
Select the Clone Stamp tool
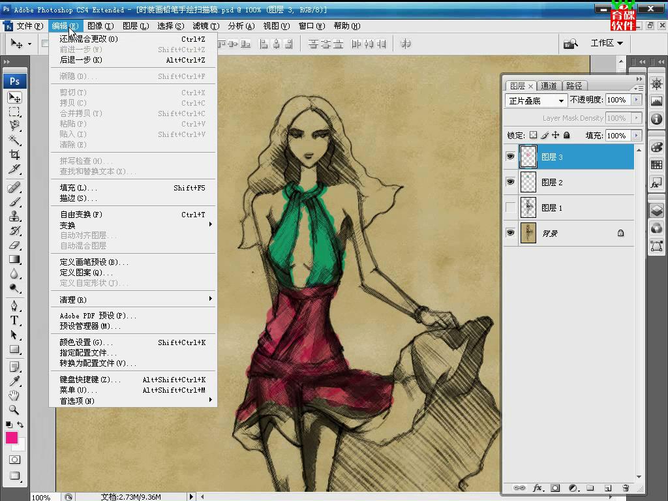pos(14,216)
